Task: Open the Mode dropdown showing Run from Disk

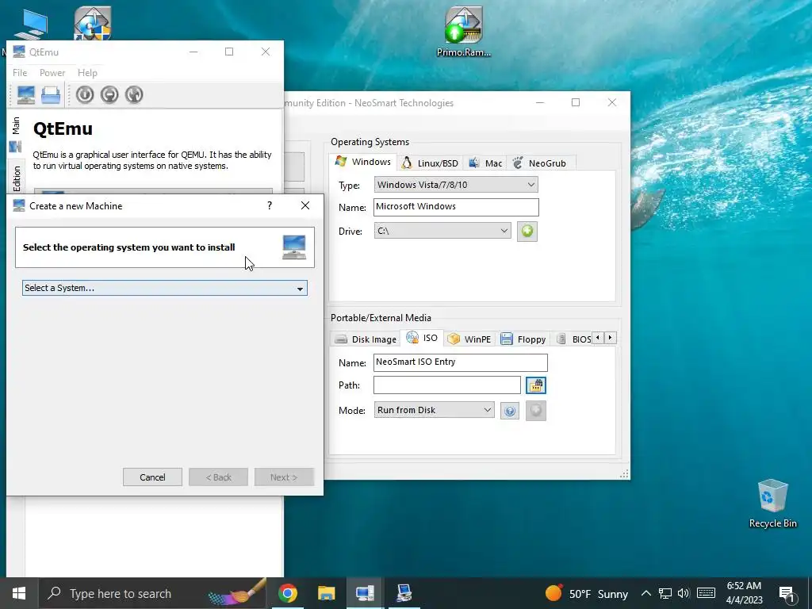Action: pos(434,410)
